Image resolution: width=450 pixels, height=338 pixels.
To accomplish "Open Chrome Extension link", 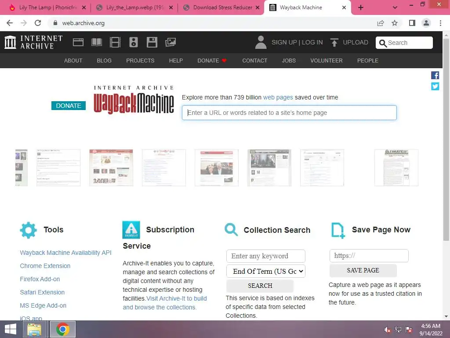I will 45,266.
